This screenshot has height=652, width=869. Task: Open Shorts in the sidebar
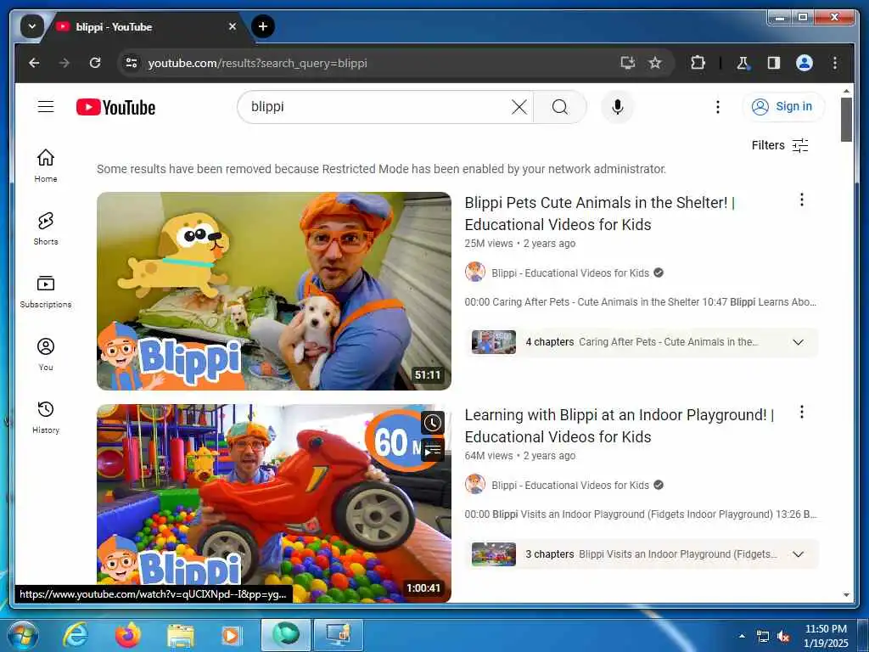coord(46,228)
